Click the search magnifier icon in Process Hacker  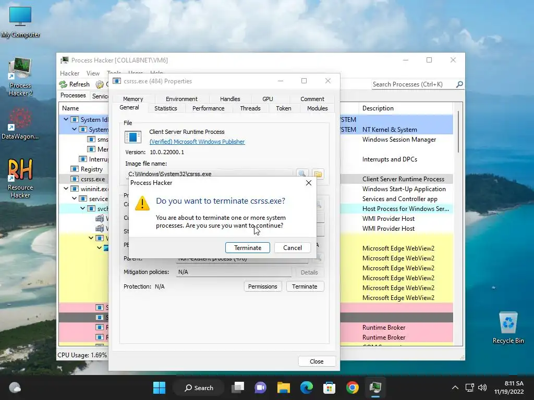pyautogui.click(x=459, y=84)
